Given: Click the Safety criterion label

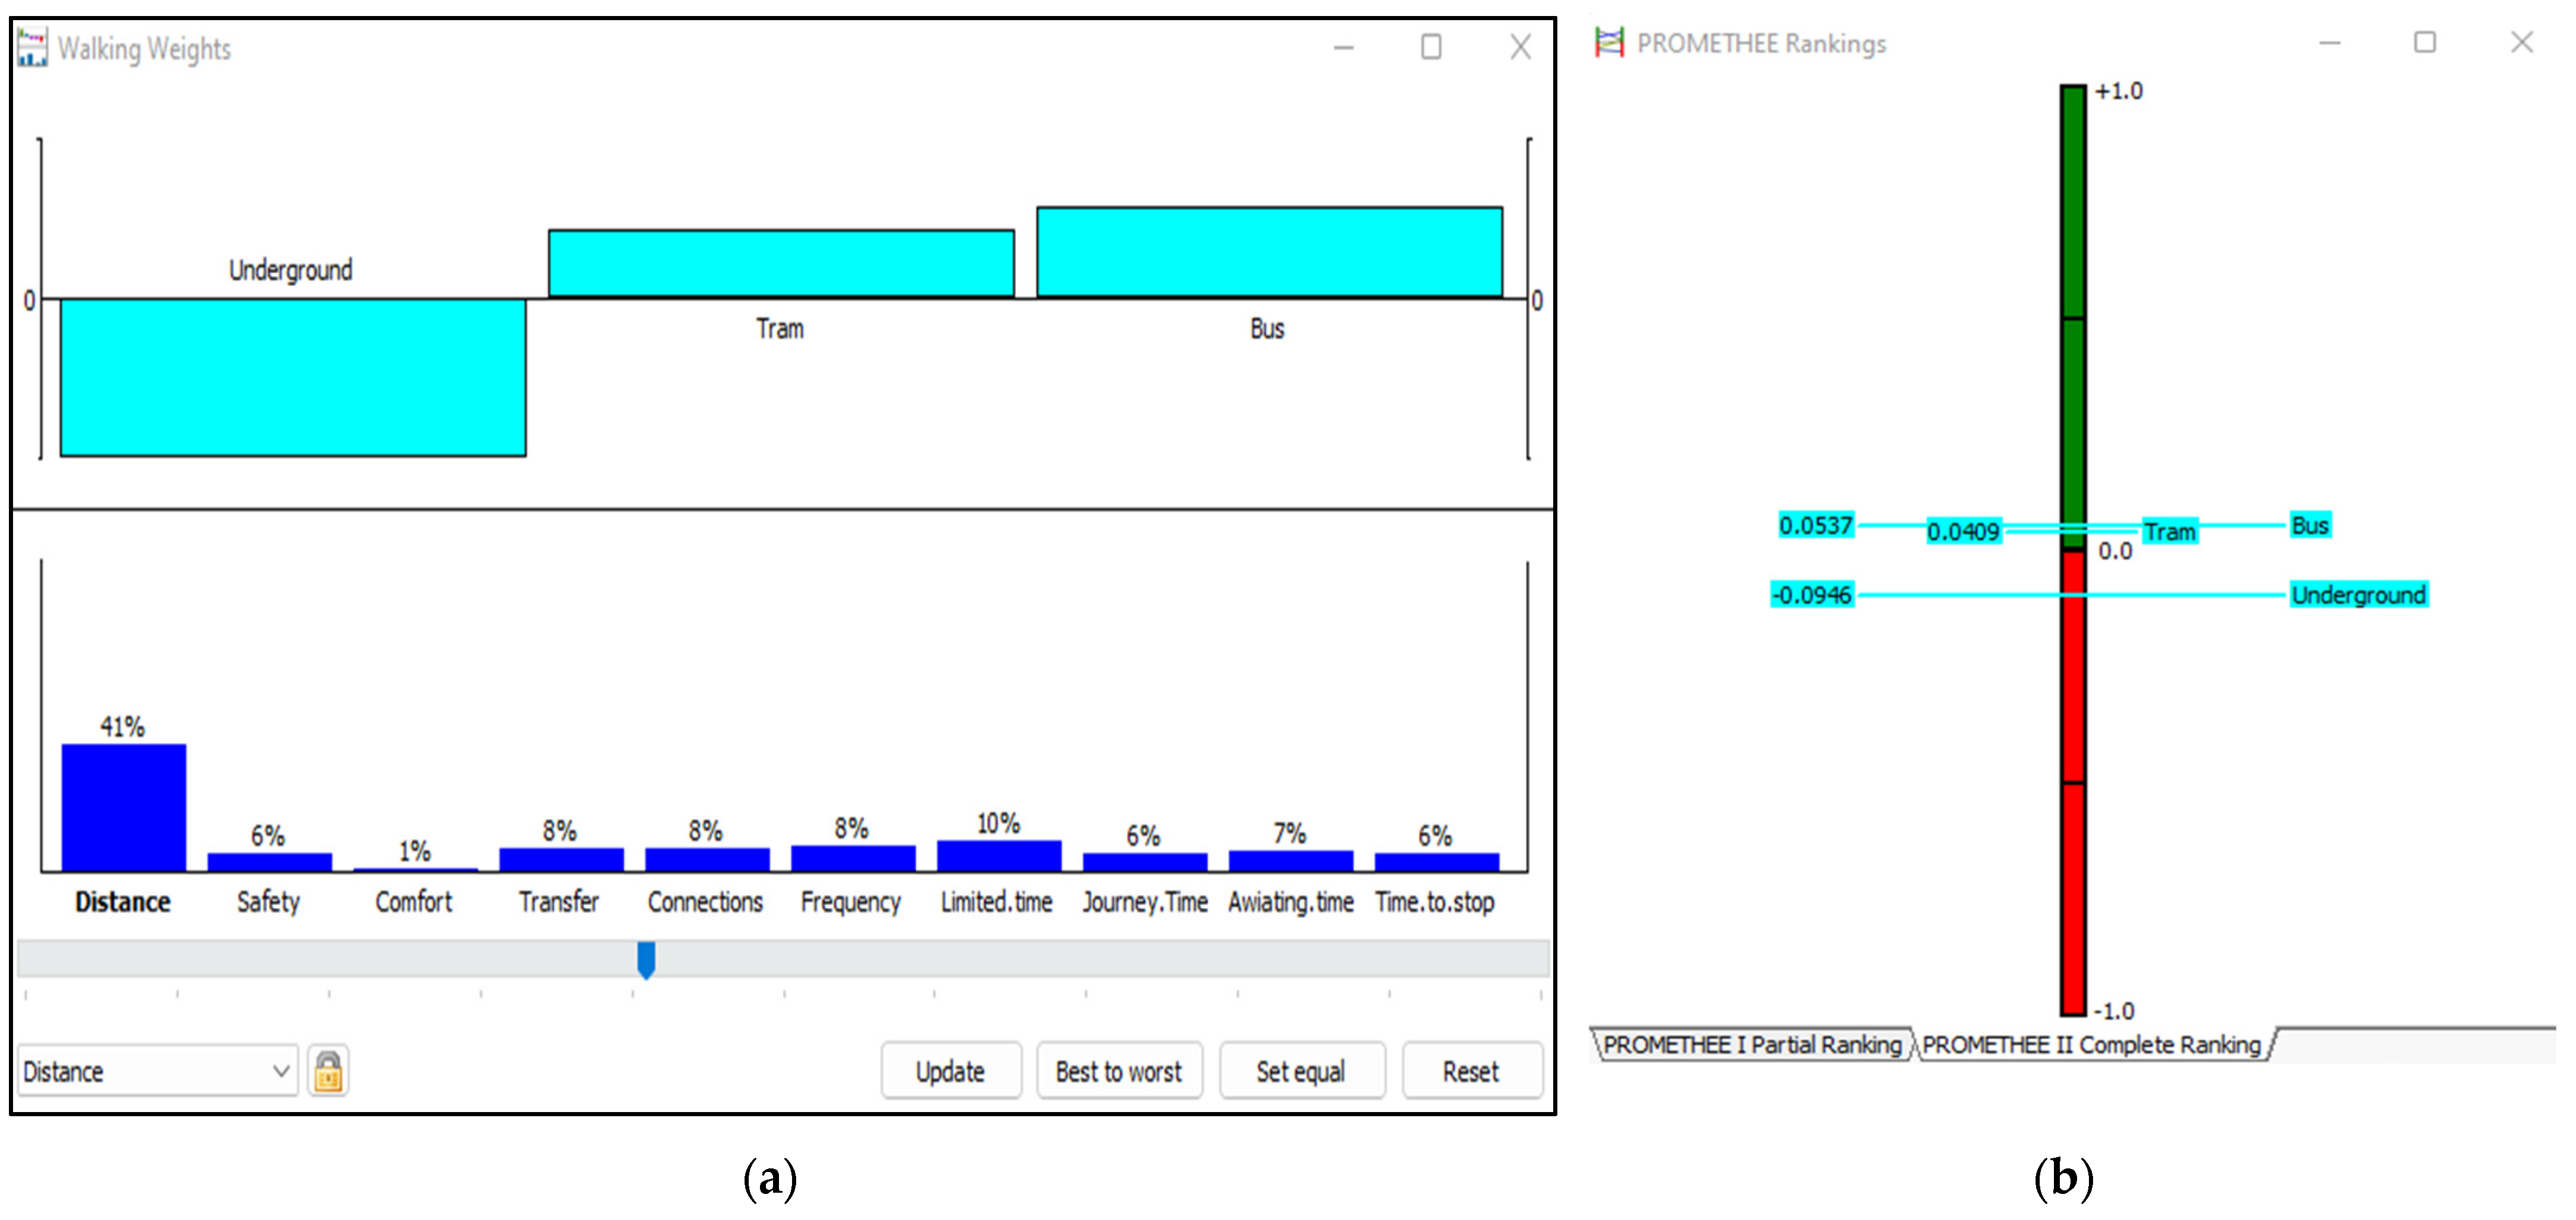Looking at the screenshot, I should point(268,902).
